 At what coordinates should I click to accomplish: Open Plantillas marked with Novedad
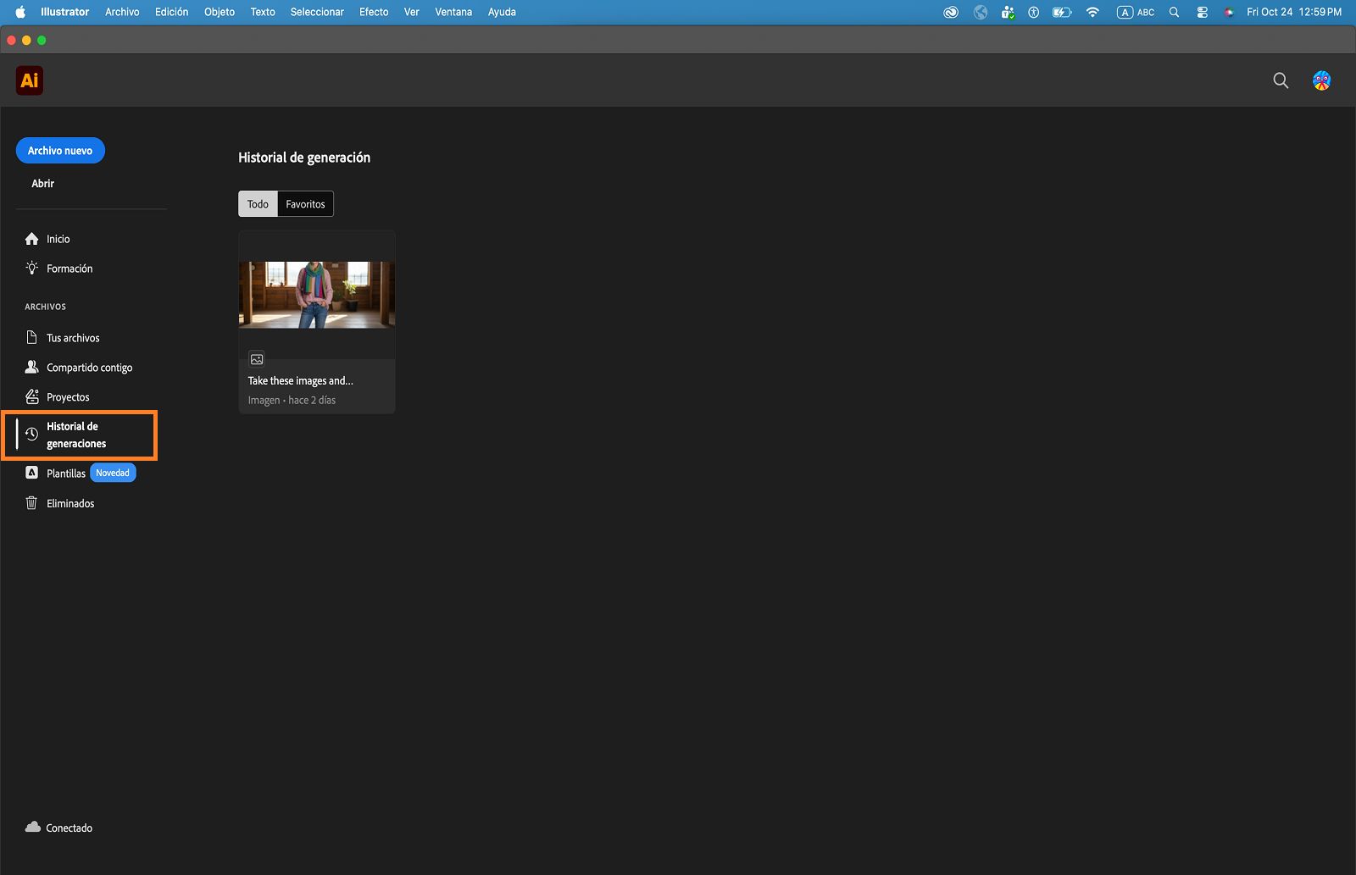(x=67, y=473)
